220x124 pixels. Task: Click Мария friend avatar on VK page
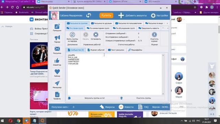click(x=179, y=90)
